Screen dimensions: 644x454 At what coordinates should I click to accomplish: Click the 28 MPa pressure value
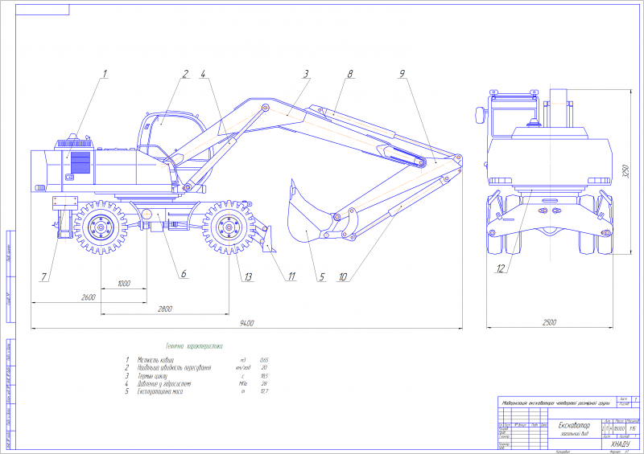(264, 384)
